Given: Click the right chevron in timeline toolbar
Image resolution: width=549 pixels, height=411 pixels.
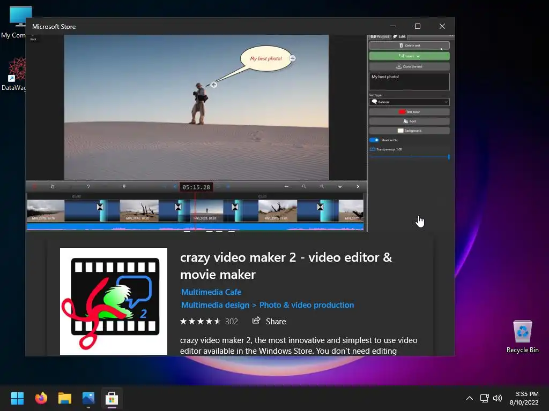Looking at the screenshot, I should coord(358,187).
